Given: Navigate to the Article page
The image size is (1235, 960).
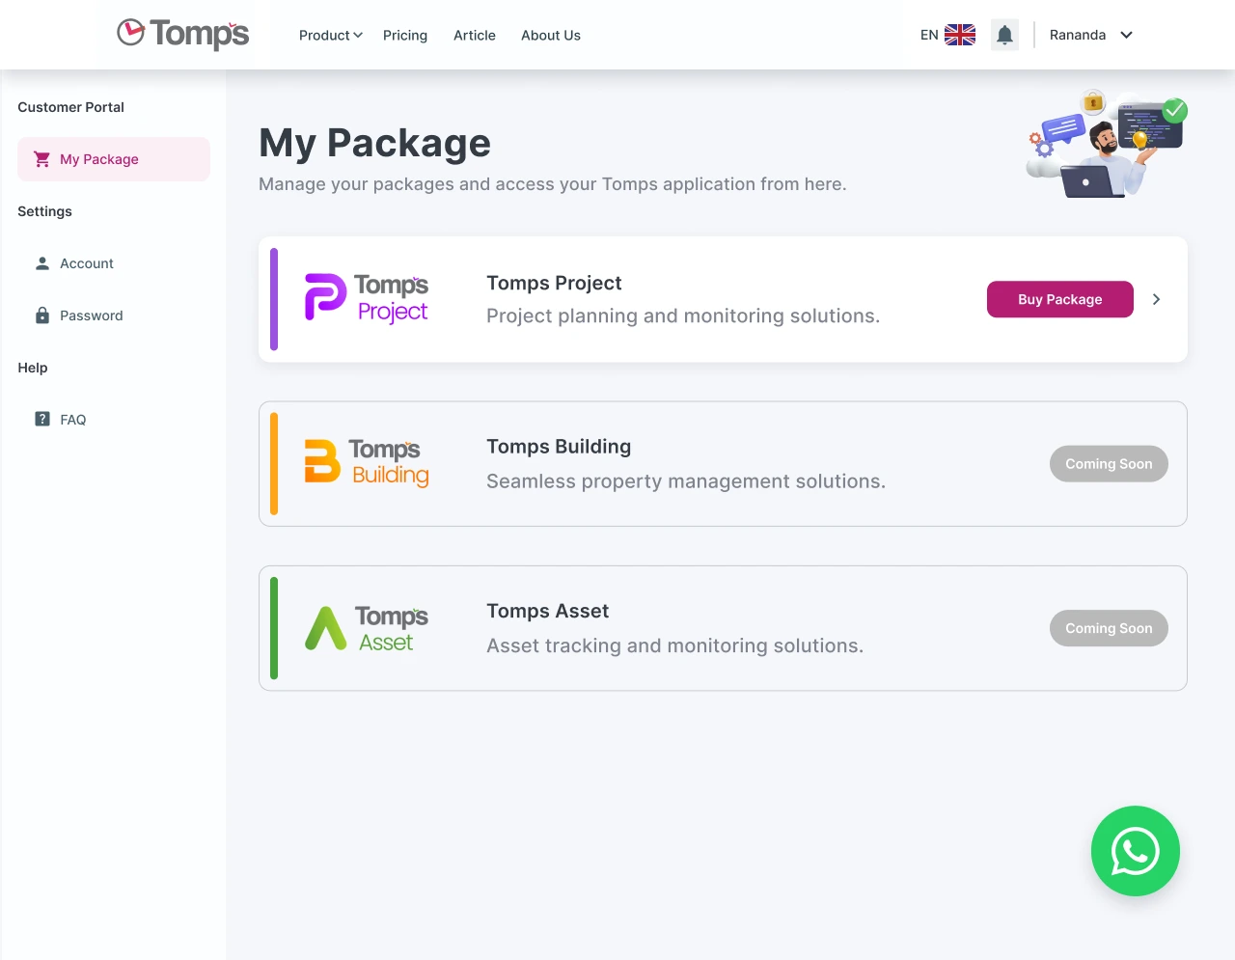Looking at the screenshot, I should tap(474, 35).
